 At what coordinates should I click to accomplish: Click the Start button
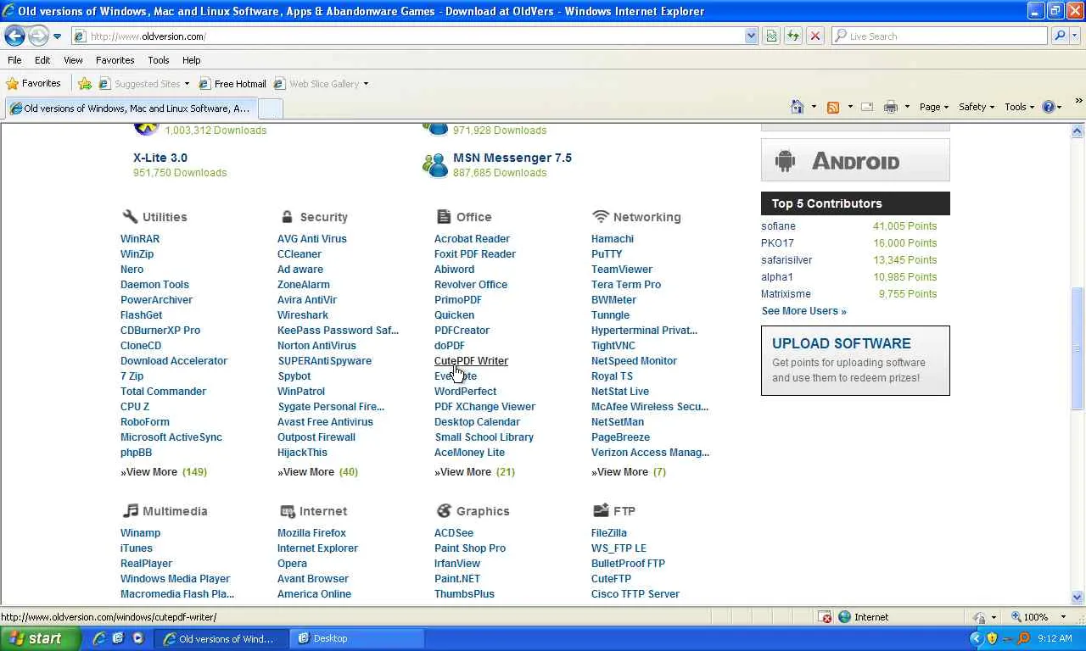(41, 638)
